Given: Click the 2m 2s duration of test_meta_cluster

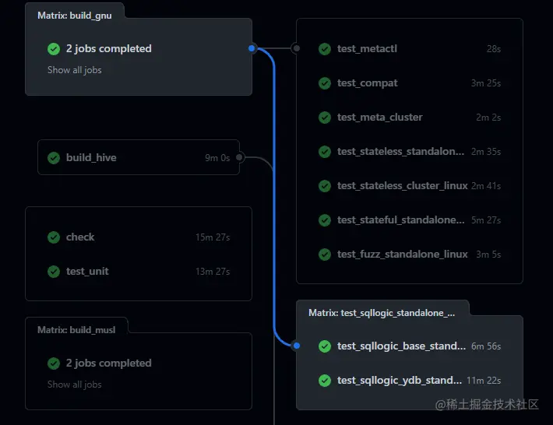Looking at the screenshot, I should tap(488, 118).
